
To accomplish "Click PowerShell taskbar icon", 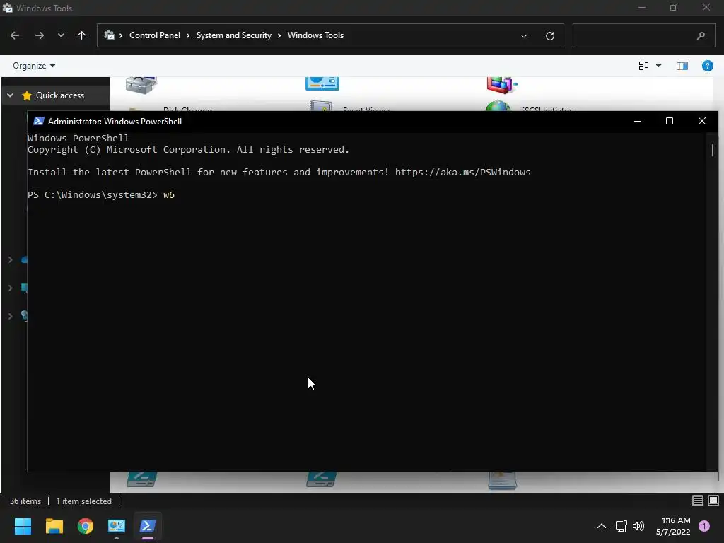I will 148,526.
